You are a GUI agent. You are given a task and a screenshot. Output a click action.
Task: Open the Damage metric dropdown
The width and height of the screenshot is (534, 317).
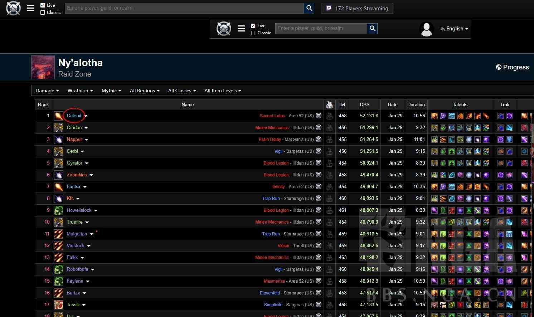pyautogui.click(x=47, y=91)
